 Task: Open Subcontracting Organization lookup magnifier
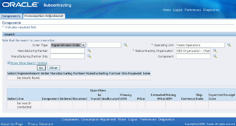tap(215, 51)
